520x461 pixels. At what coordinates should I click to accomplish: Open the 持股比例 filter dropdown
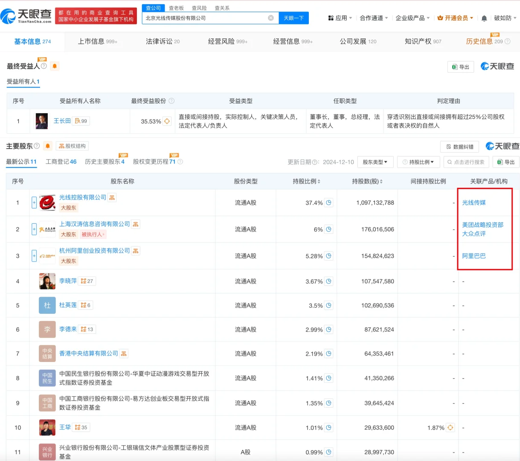[418, 162]
